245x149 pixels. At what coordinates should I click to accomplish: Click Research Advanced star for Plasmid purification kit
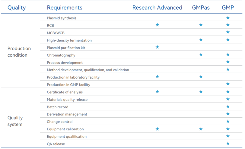(x=157, y=47)
